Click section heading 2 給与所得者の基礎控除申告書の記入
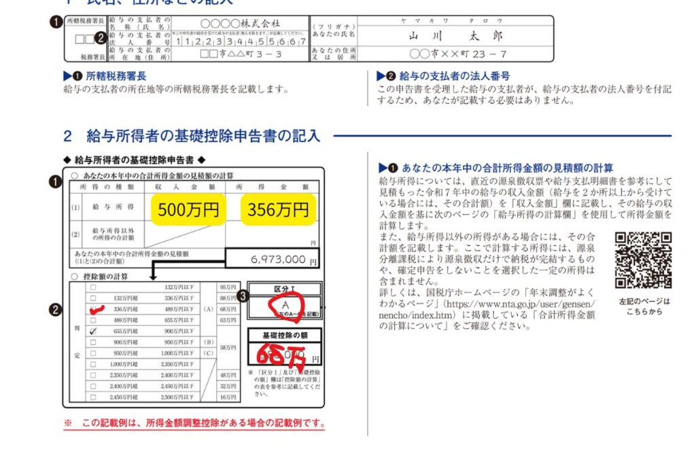The width and height of the screenshot is (696, 464). [x=191, y=135]
